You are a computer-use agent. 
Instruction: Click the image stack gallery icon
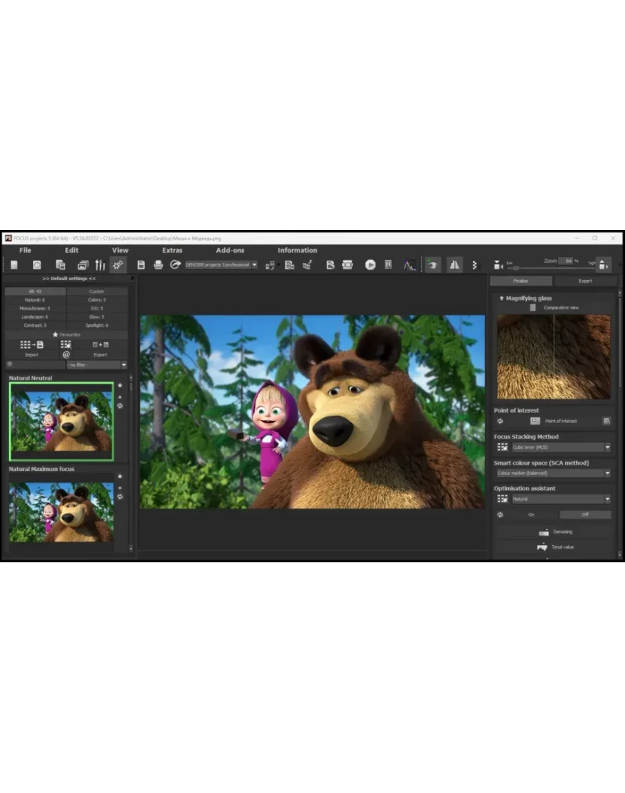click(83, 265)
